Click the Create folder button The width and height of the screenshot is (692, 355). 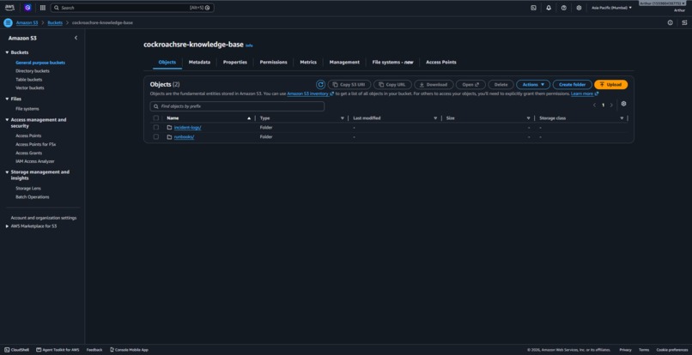tap(572, 85)
